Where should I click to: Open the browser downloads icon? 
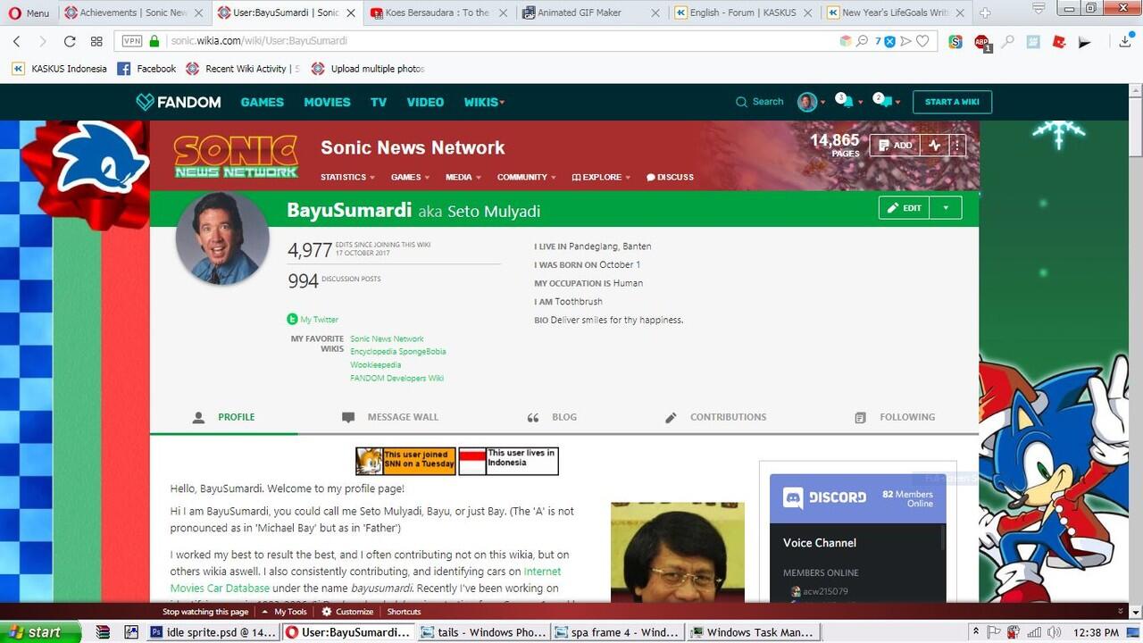1125,41
